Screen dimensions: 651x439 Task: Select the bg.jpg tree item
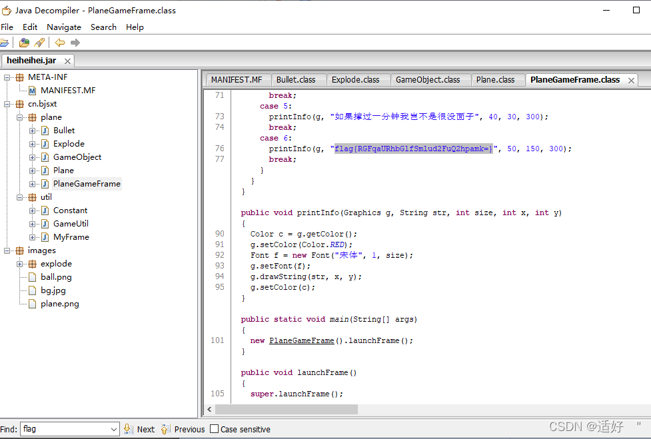coord(53,290)
